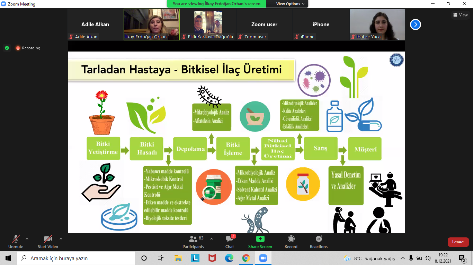Screen dimensions: 473x265
Task: Expand audio settings arrow beside Unmute
Action: point(27,239)
